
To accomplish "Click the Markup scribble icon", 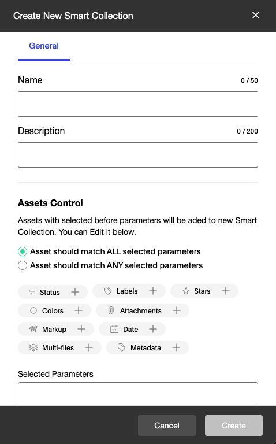I will [x=33, y=329].
